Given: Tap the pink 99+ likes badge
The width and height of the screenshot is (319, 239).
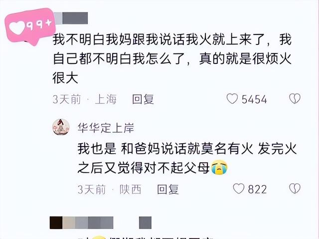Looking at the screenshot, I should [30, 26].
